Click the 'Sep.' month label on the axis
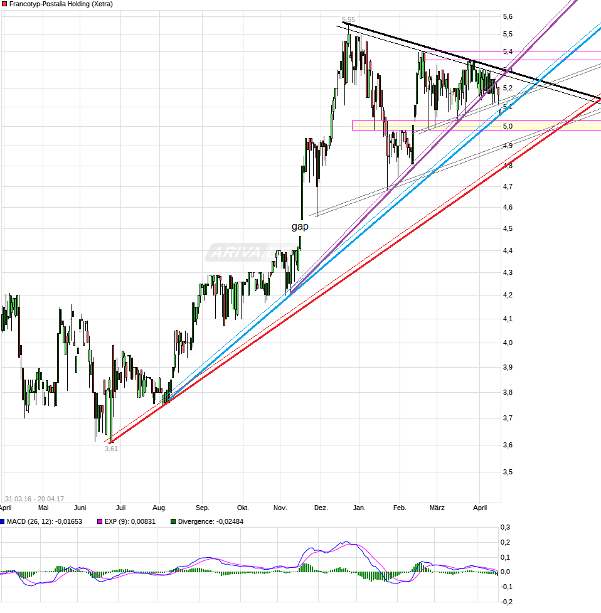The width and height of the screenshot is (601, 613). pyautogui.click(x=202, y=508)
